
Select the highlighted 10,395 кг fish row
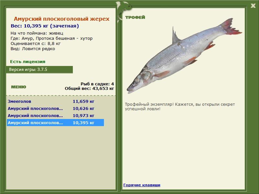[55, 123]
